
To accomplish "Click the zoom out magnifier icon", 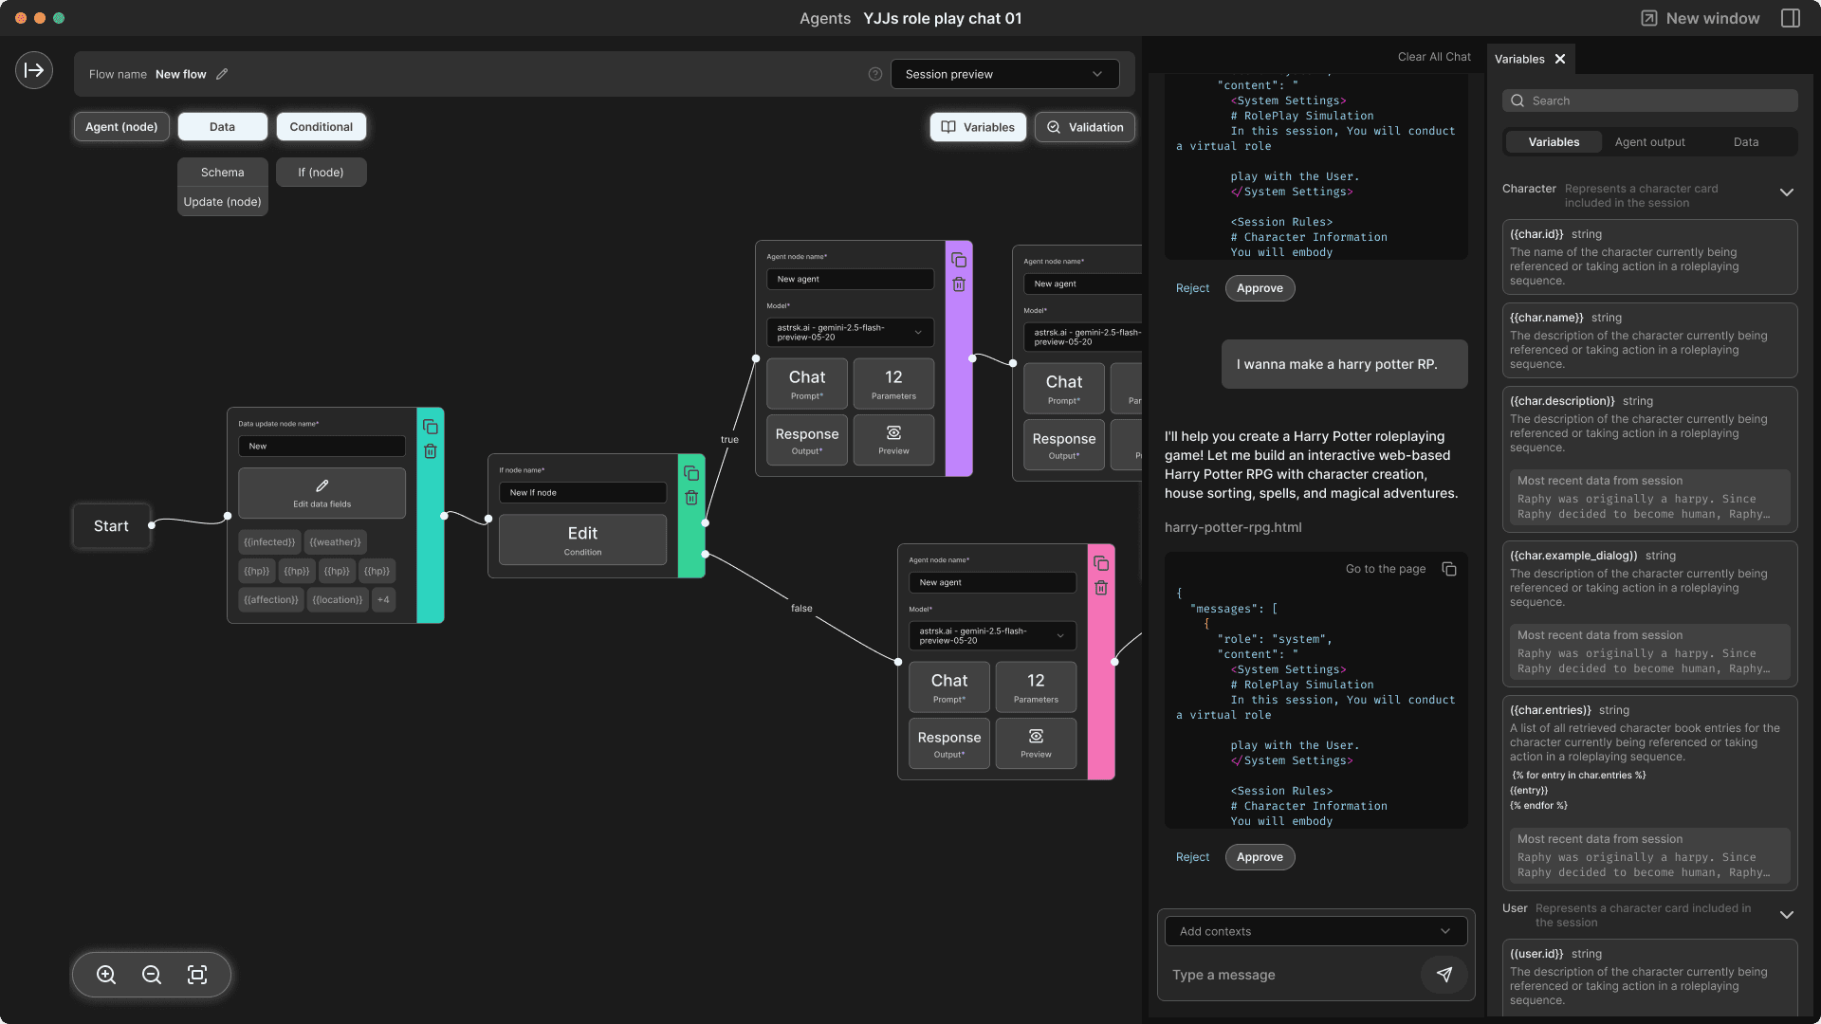I will coord(152,975).
